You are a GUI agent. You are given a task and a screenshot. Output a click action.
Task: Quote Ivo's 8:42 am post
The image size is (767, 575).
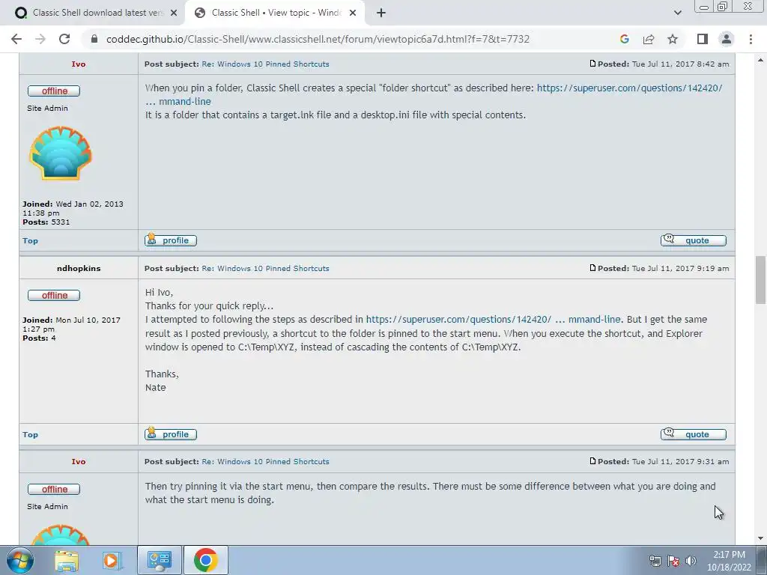pos(693,240)
